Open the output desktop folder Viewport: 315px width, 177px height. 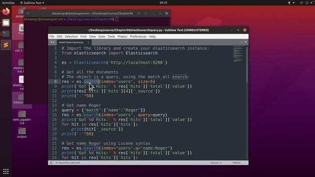tap(22, 133)
